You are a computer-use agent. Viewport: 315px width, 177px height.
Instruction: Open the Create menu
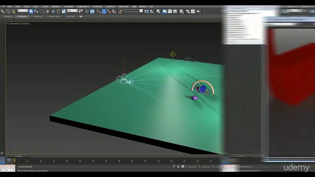tap(45, 6)
